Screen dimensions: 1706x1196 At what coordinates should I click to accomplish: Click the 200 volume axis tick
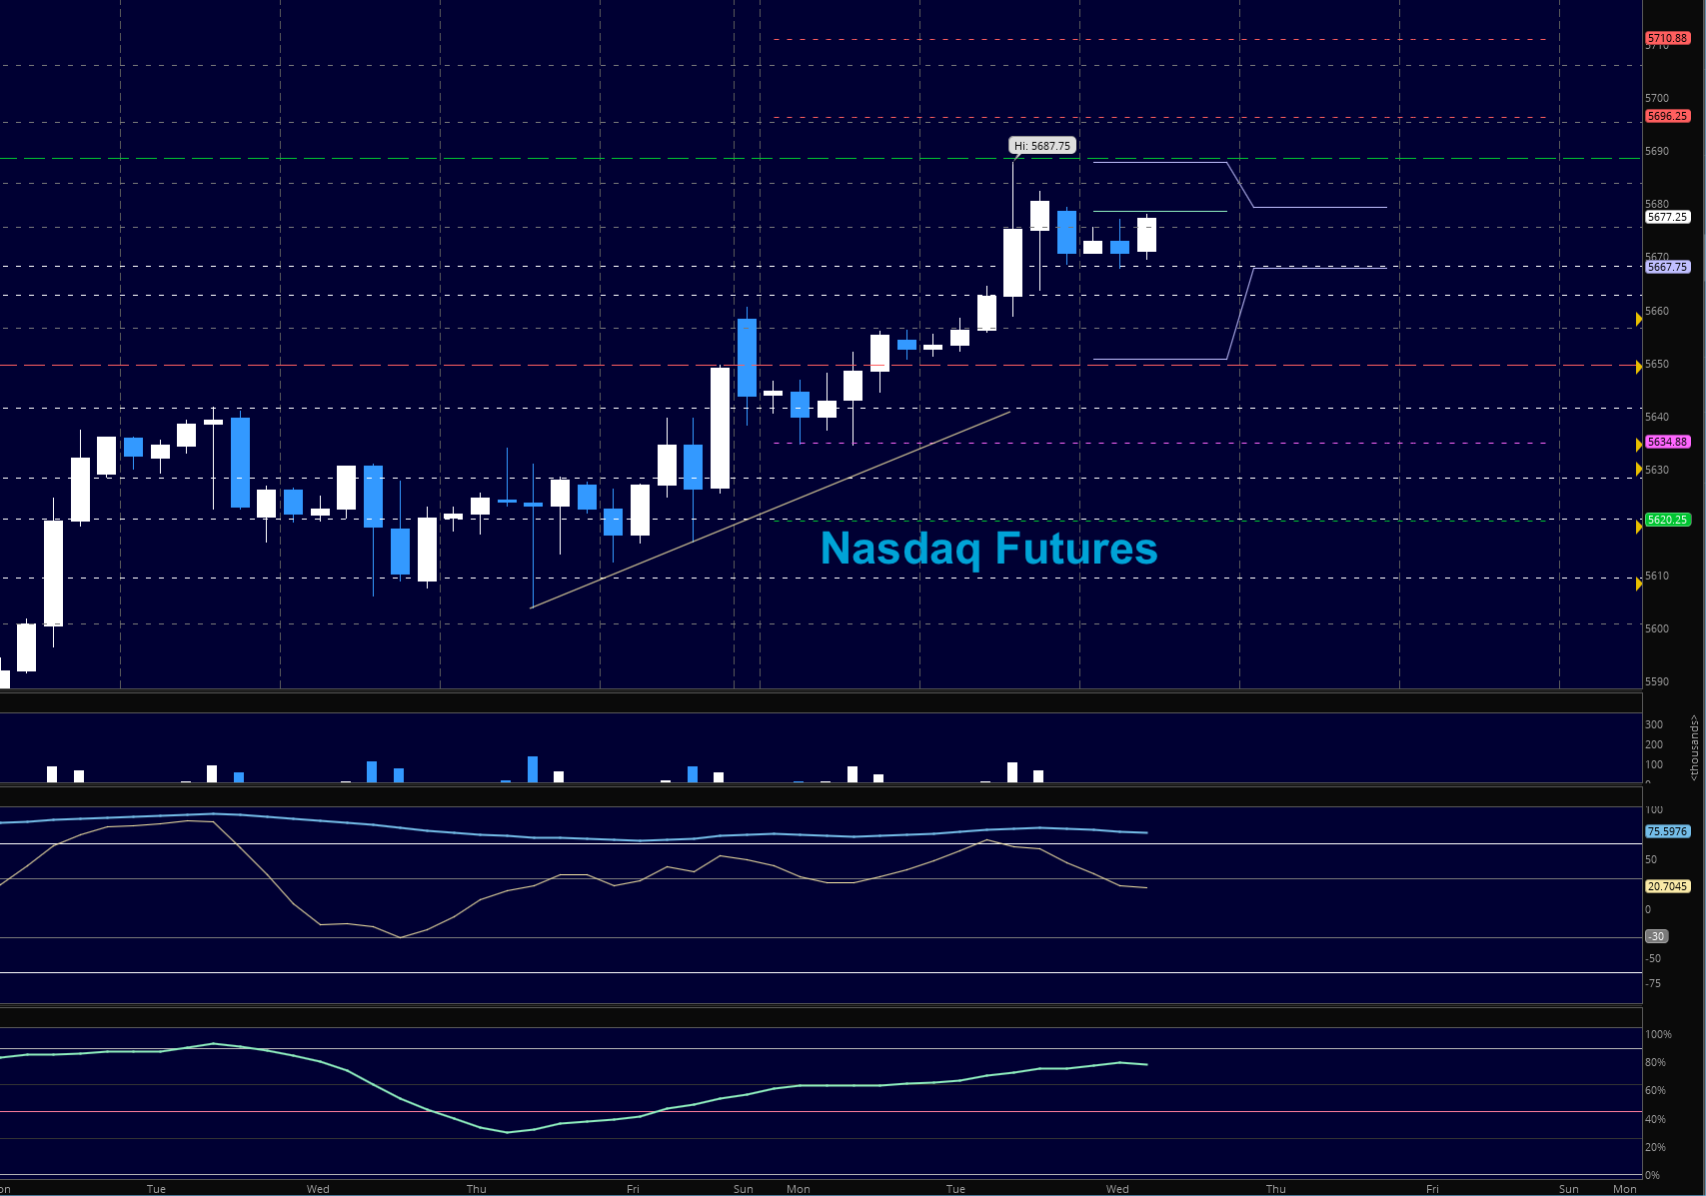coord(1654,744)
